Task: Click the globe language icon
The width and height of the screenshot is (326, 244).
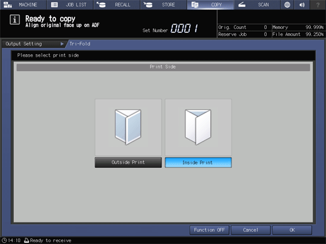Action: (x=287, y=4)
